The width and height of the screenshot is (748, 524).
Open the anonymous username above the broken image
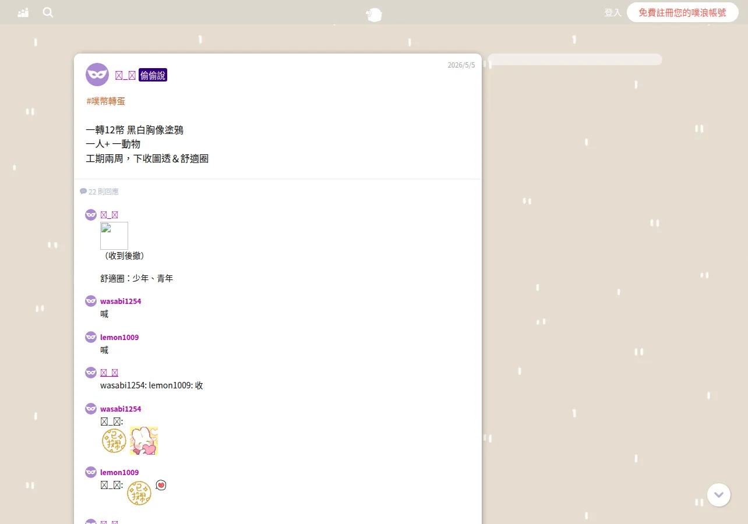click(110, 215)
